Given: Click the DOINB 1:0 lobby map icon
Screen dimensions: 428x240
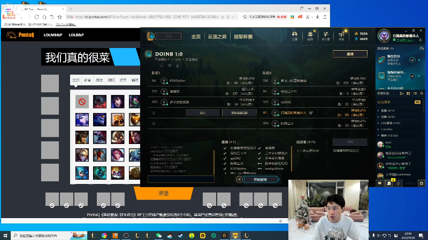Looking at the screenshot, I should pyautogui.click(x=149, y=54).
